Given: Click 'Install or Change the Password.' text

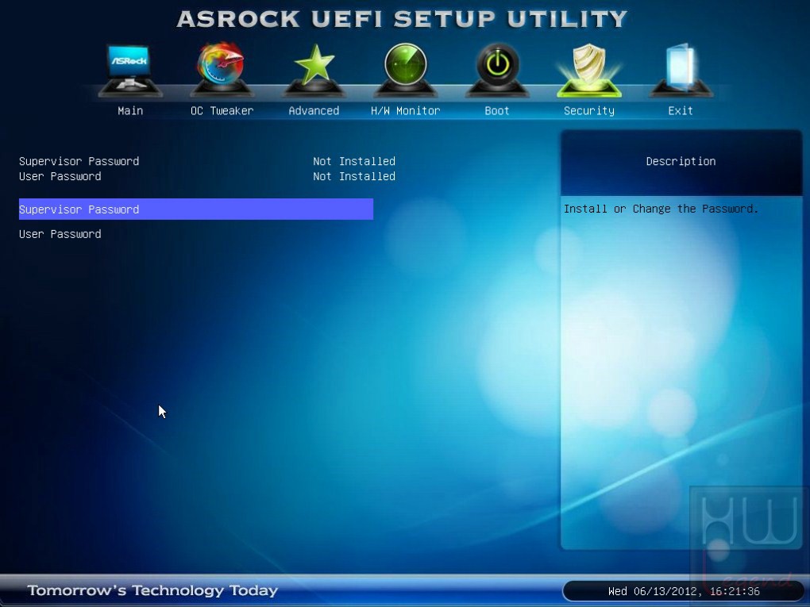Looking at the screenshot, I should click(x=661, y=209).
